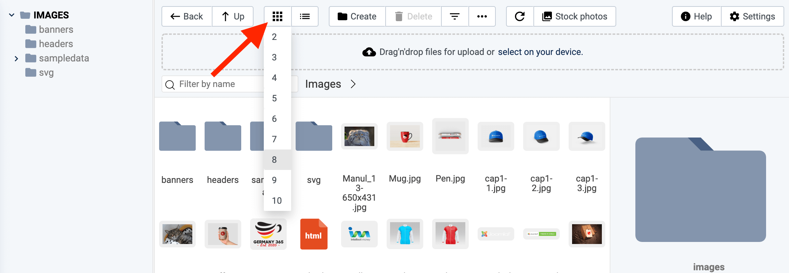Open the sort options icon
789x273 pixels.
[x=455, y=16]
